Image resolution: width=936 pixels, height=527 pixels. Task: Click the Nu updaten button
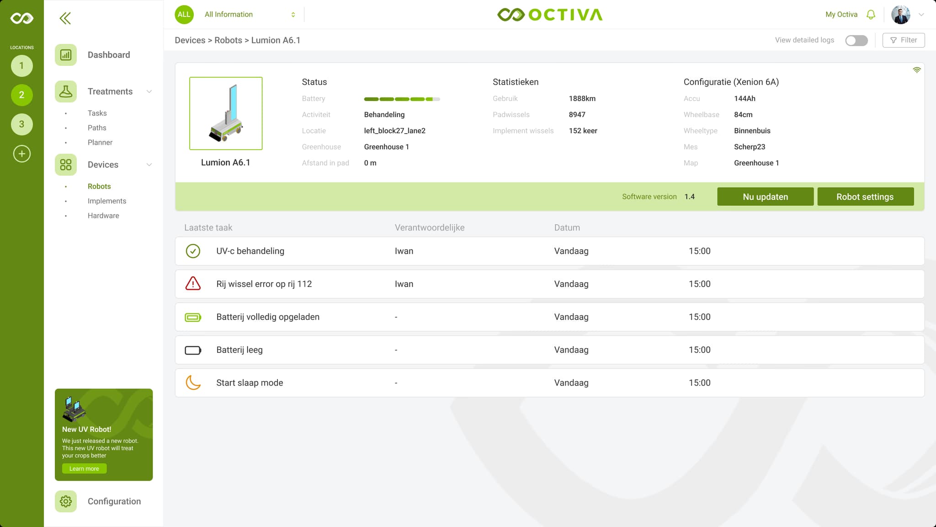(766, 197)
